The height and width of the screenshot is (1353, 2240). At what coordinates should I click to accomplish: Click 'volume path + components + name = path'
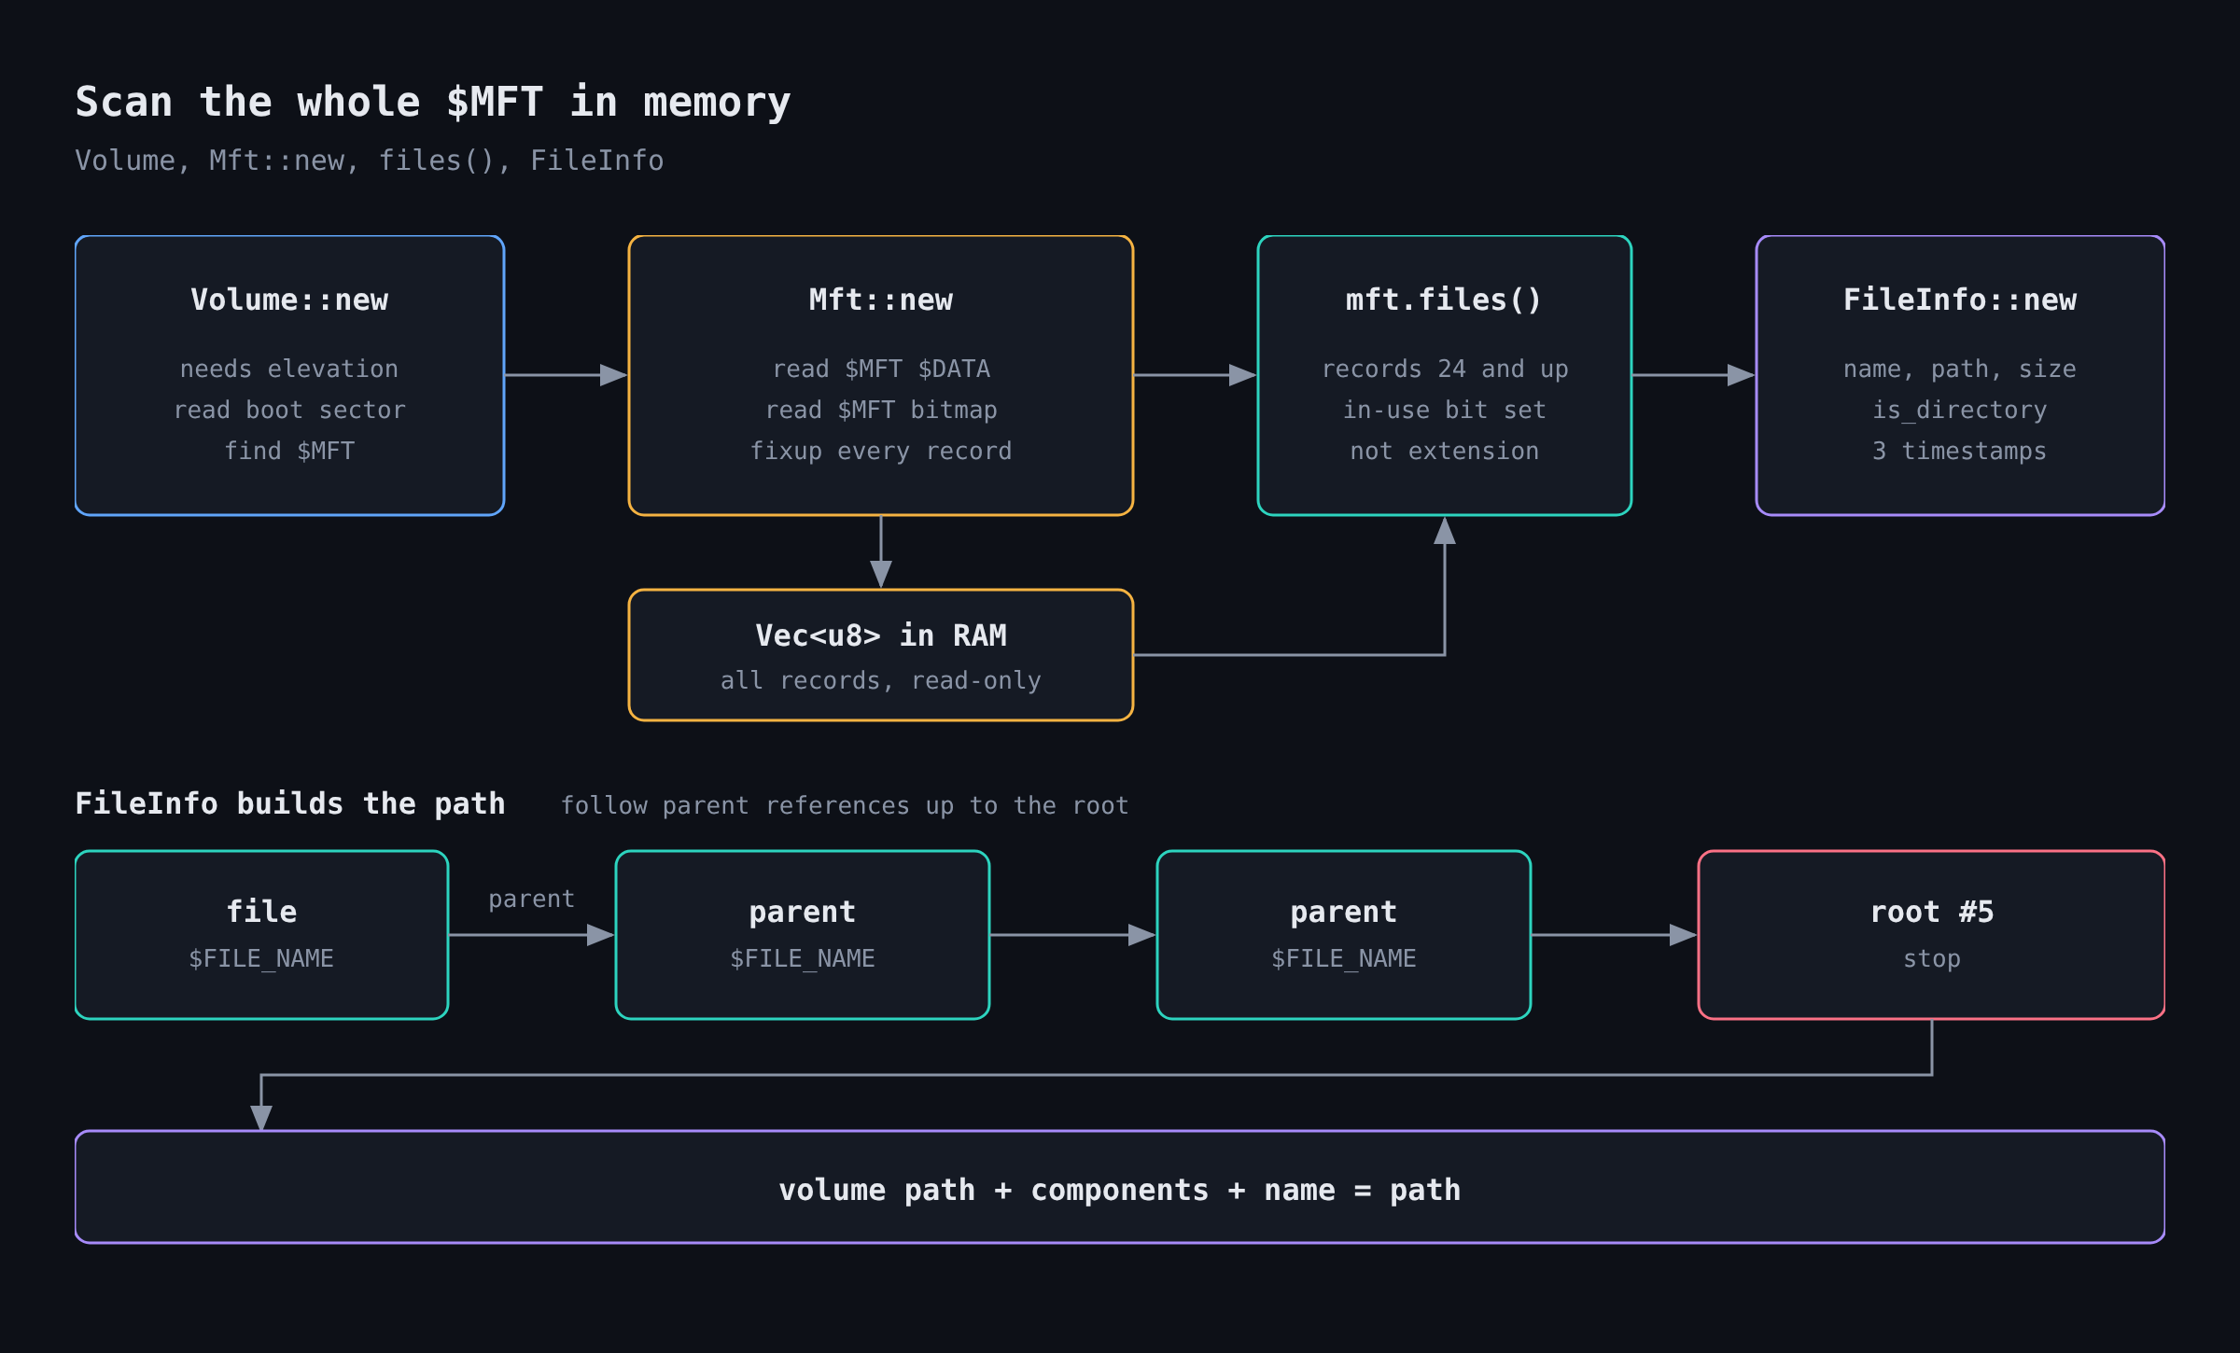[1120, 1190]
